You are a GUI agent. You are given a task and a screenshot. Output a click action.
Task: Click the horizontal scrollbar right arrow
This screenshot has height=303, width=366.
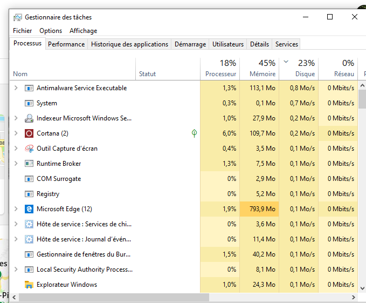pos(354,298)
